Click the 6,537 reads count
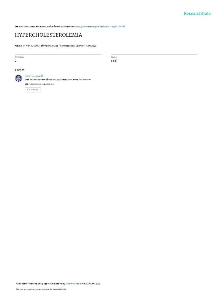The width and height of the screenshot is (222, 296). 114,61
